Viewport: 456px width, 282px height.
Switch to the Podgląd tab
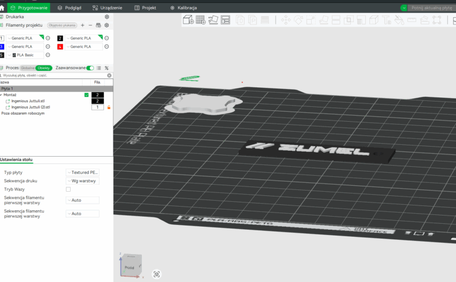point(69,8)
